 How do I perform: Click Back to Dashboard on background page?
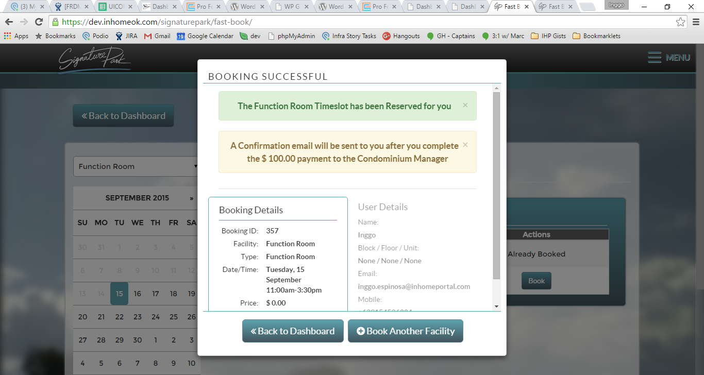(x=123, y=116)
